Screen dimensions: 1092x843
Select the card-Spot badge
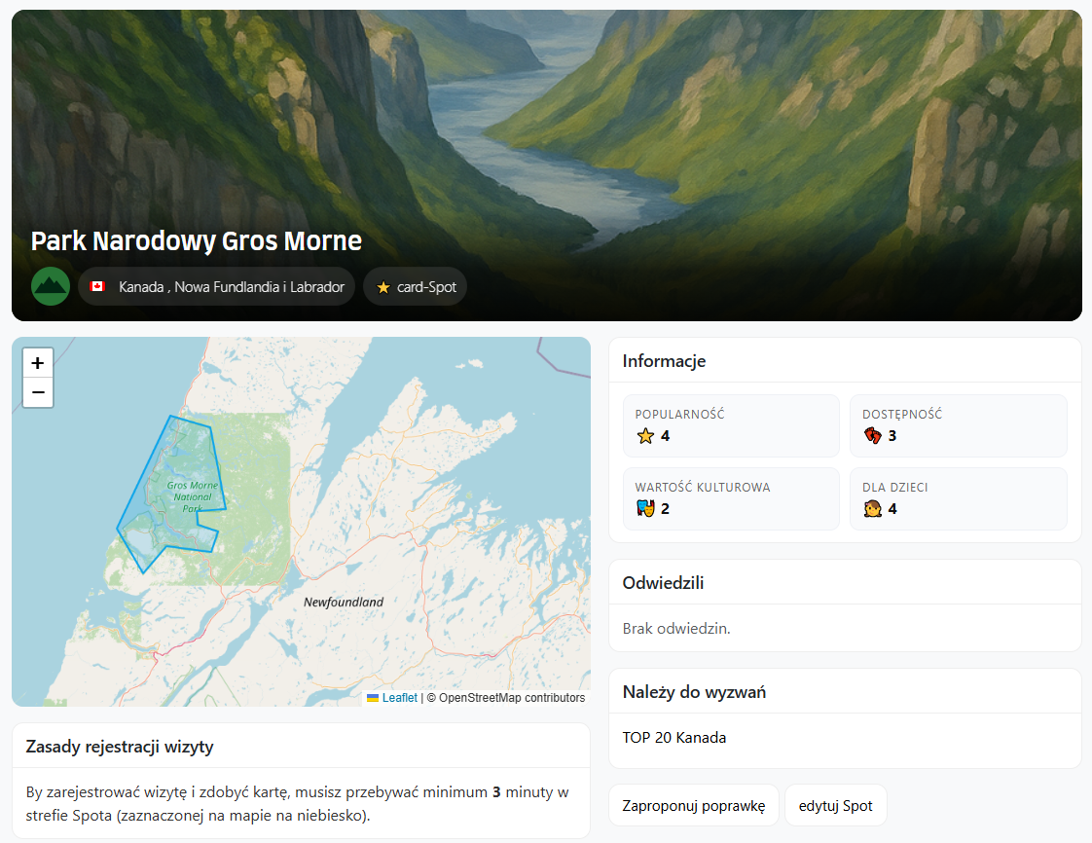pyautogui.click(x=416, y=287)
